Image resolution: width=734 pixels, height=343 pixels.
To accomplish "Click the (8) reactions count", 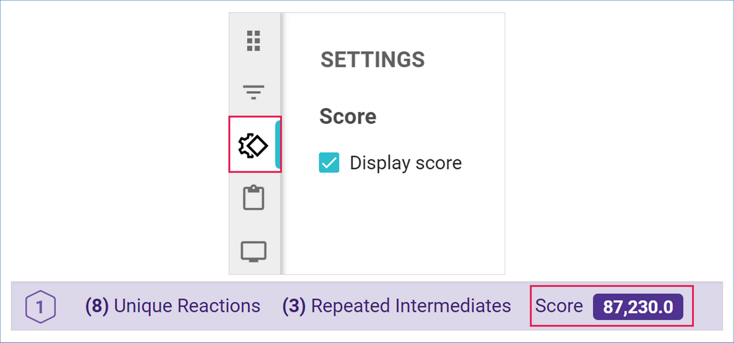I will pyautogui.click(x=97, y=306).
